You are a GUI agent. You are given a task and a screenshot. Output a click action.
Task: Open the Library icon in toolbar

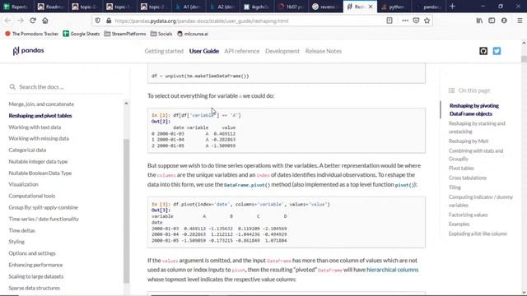point(479,21)
